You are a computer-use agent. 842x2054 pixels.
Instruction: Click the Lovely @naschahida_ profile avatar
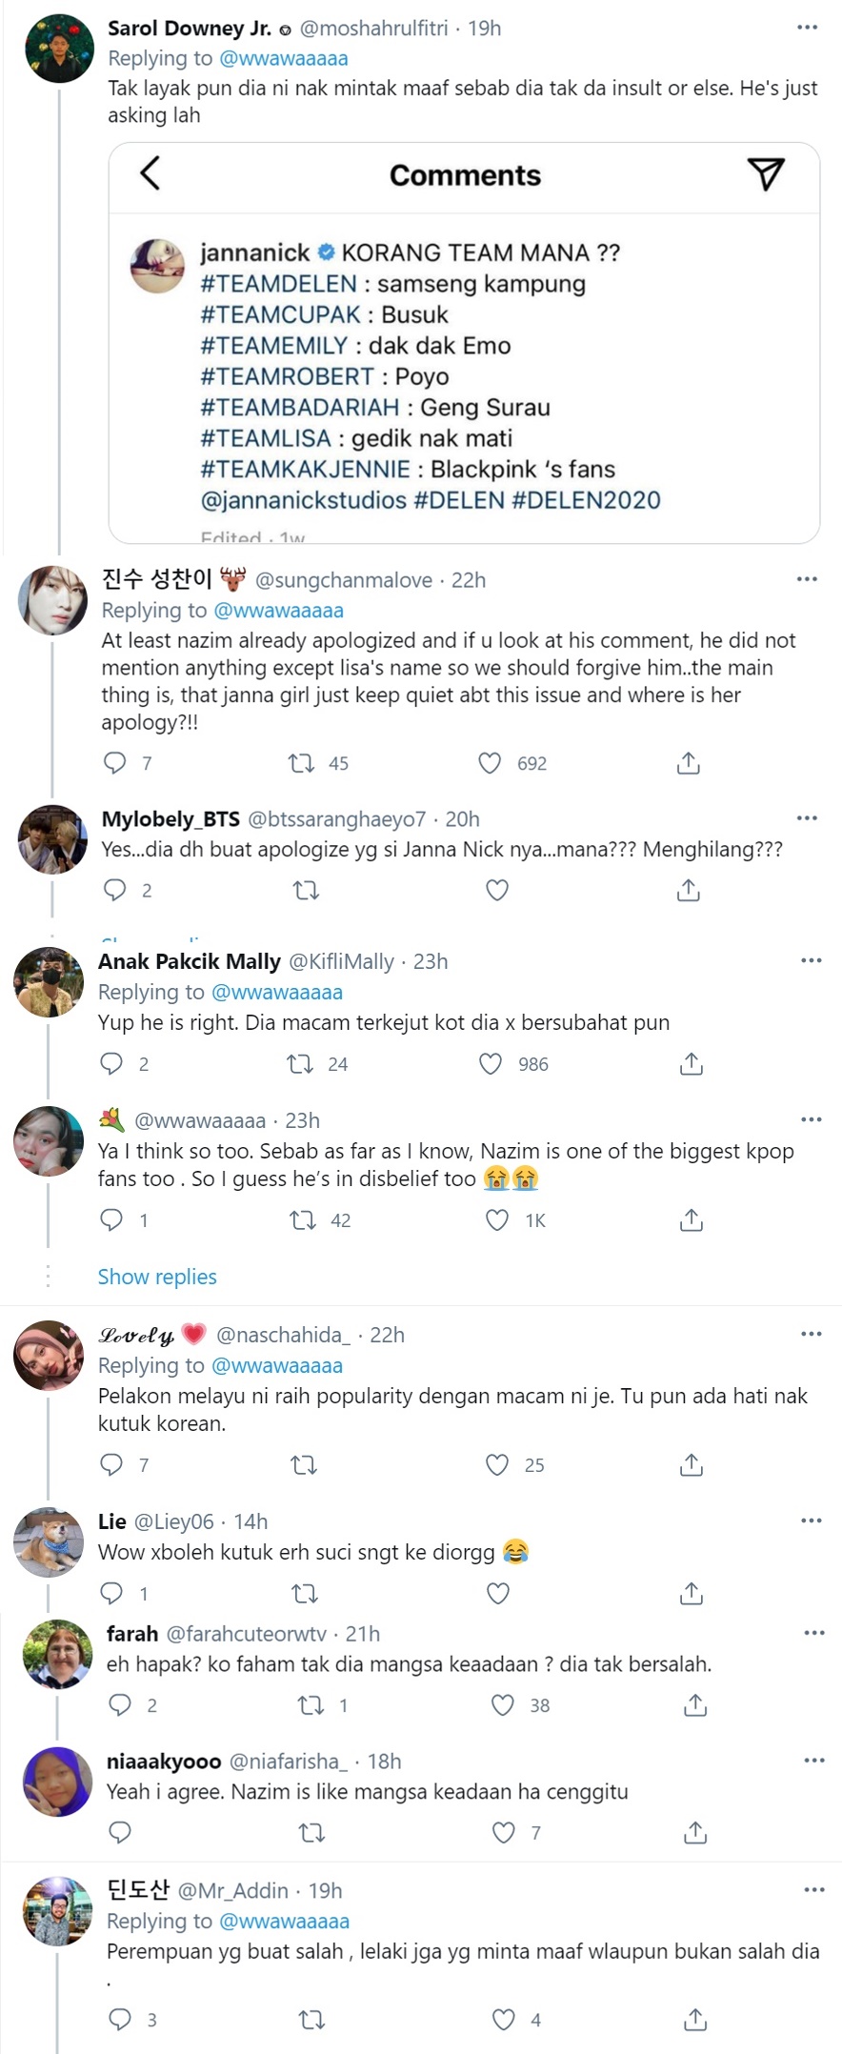pos(49,1355)
